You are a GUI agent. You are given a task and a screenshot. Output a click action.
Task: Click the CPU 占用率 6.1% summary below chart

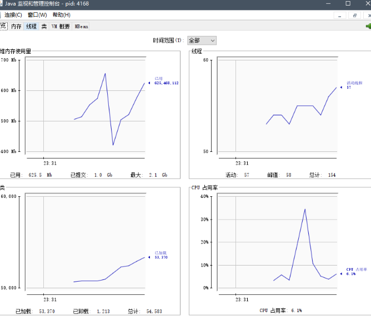(x=280, y=310)
